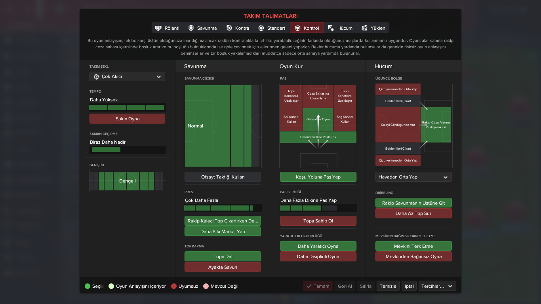This screenshot has height=304, width=541.
Task: Enable the Topa Sahip Ol instruction
Action: click(318, 221)
